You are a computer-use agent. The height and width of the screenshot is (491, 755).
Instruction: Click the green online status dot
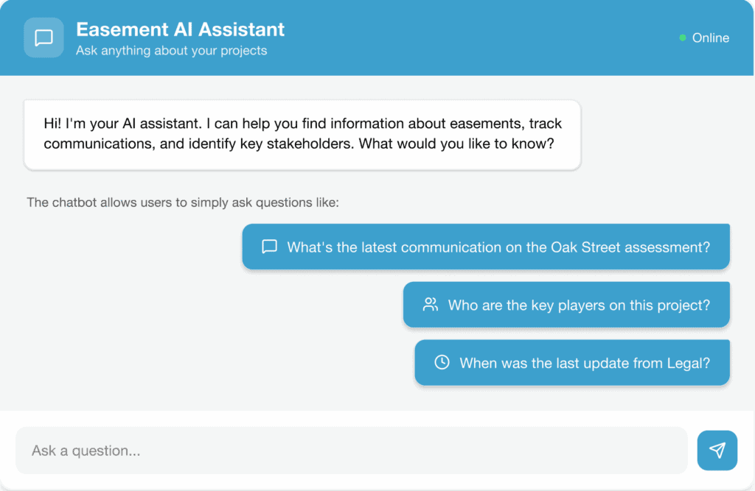[x=683, y=38]
